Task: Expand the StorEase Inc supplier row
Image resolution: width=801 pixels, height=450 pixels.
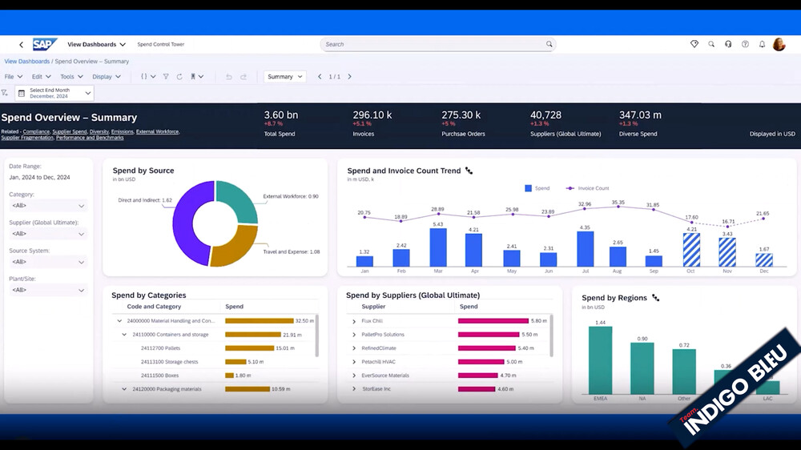Action: [354, 389]
